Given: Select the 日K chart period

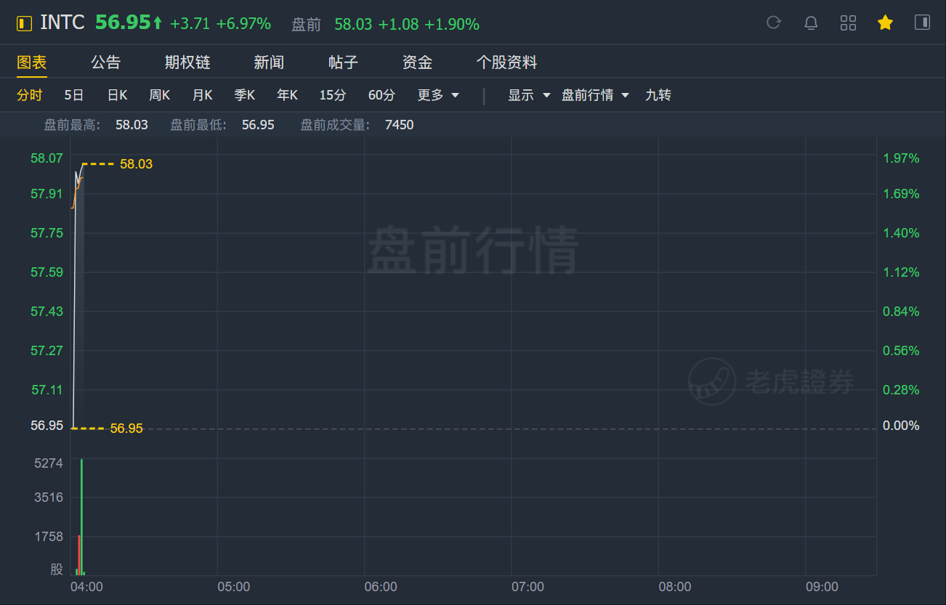Looking at the screenshot, I should [118, 95].
